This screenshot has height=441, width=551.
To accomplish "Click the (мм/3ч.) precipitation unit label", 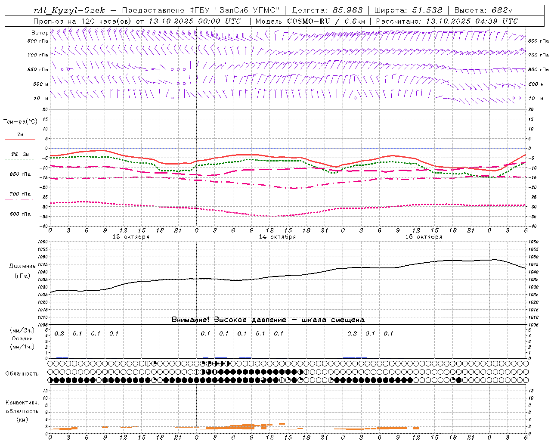I will pyautogui.click(x=22, y=330).
